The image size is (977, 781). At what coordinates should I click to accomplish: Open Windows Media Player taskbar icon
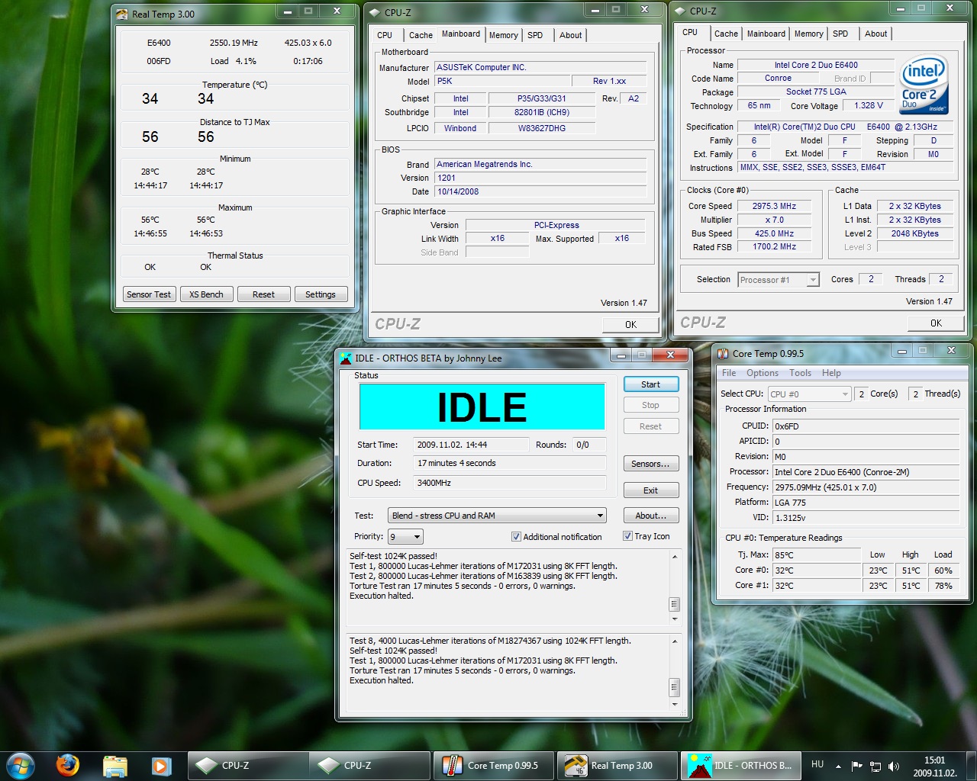pyautogui.click(x=161, y=765)
